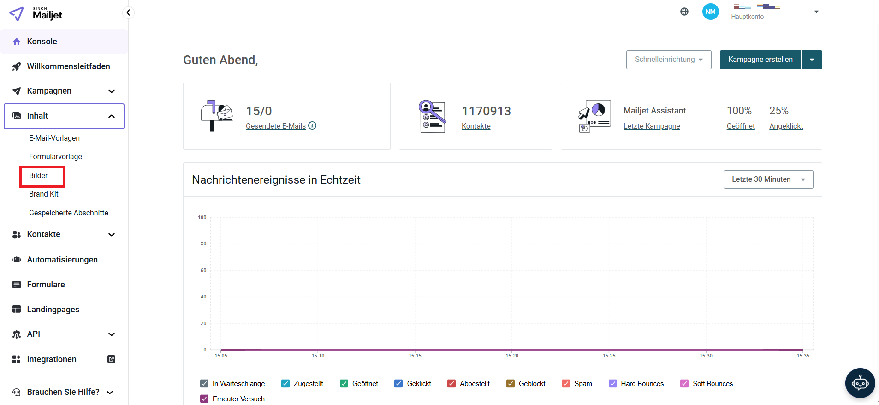Open the language globe icon

click(x=684, y=12)
